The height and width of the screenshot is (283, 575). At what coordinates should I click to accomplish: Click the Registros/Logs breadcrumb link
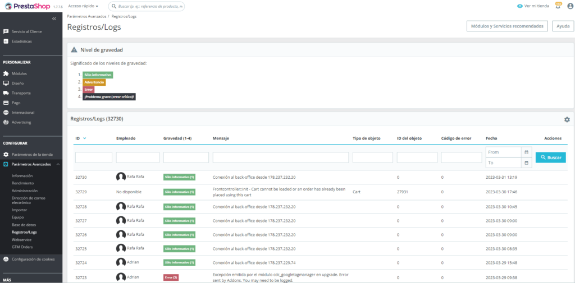pyautogui.click(x=124, y=17)
